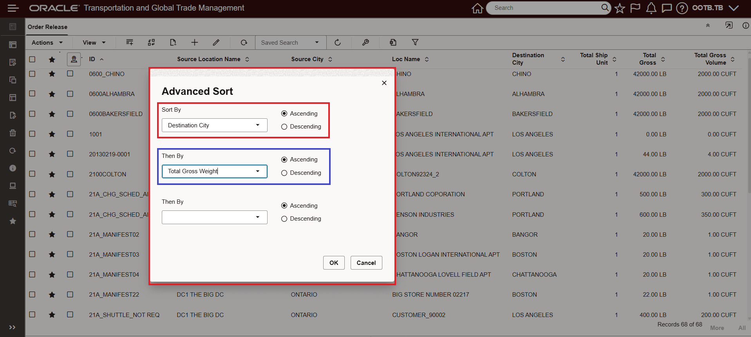
Task: Click the All records link
Action: point(742,328)
